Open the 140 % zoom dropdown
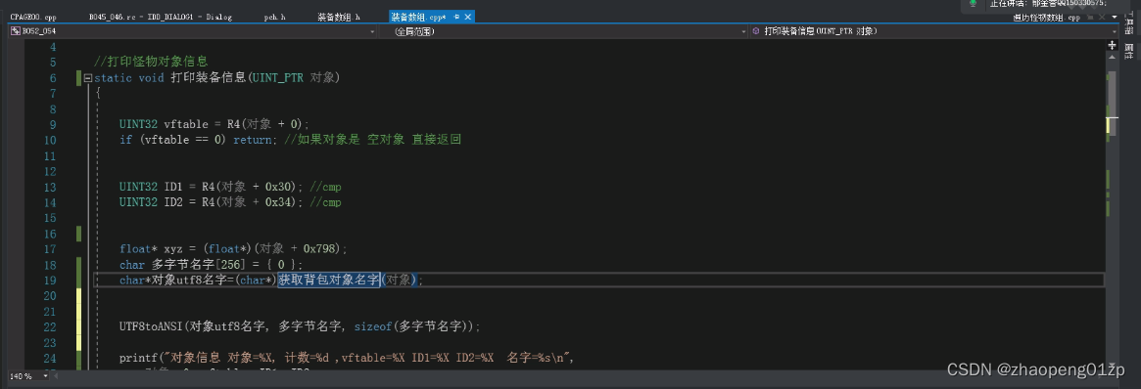This screenshot has width=1141, height=389. [x=46, y=376]
